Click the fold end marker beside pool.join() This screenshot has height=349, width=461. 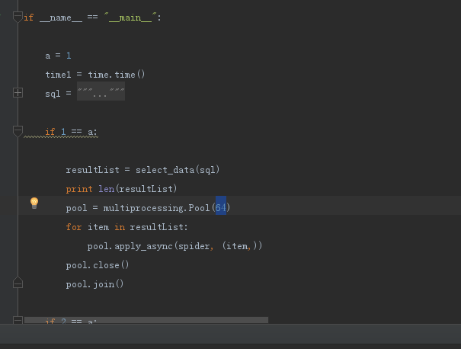tap(18, 282)
